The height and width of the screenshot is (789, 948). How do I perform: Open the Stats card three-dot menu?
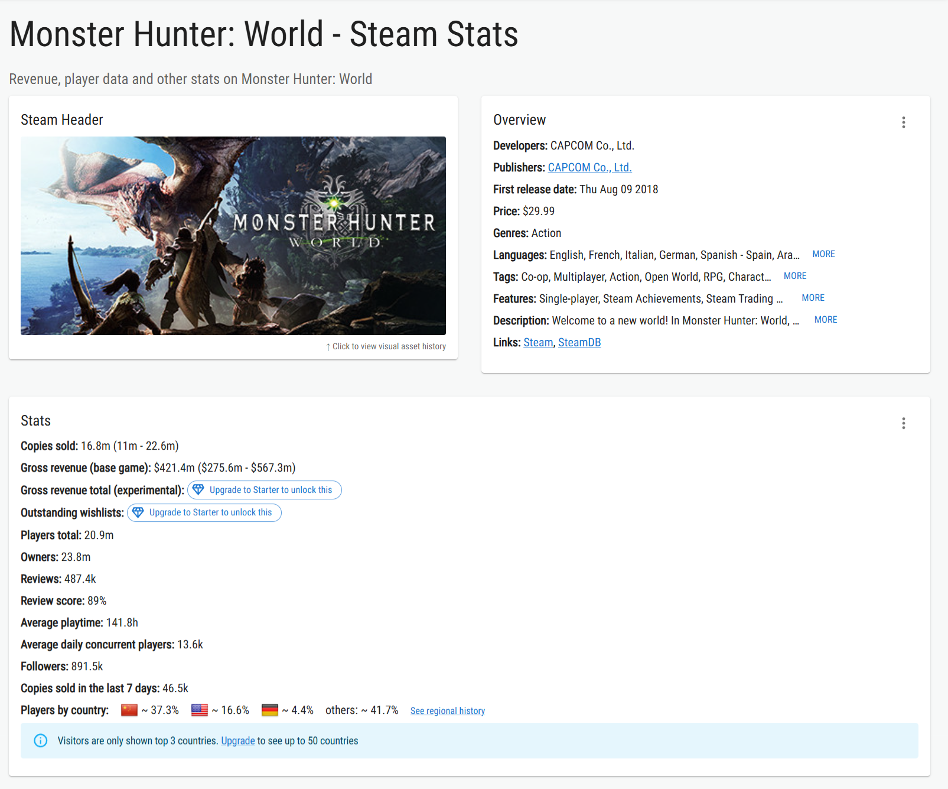903,423
